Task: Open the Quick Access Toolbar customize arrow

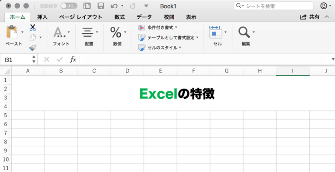Action: [x=146, y=6]
